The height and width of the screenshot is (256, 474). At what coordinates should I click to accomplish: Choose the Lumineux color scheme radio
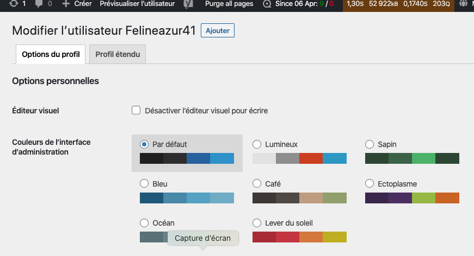point(257,144)
